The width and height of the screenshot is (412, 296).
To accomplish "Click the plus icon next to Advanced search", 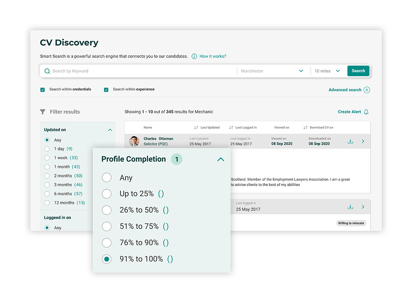I will (367, 90).
